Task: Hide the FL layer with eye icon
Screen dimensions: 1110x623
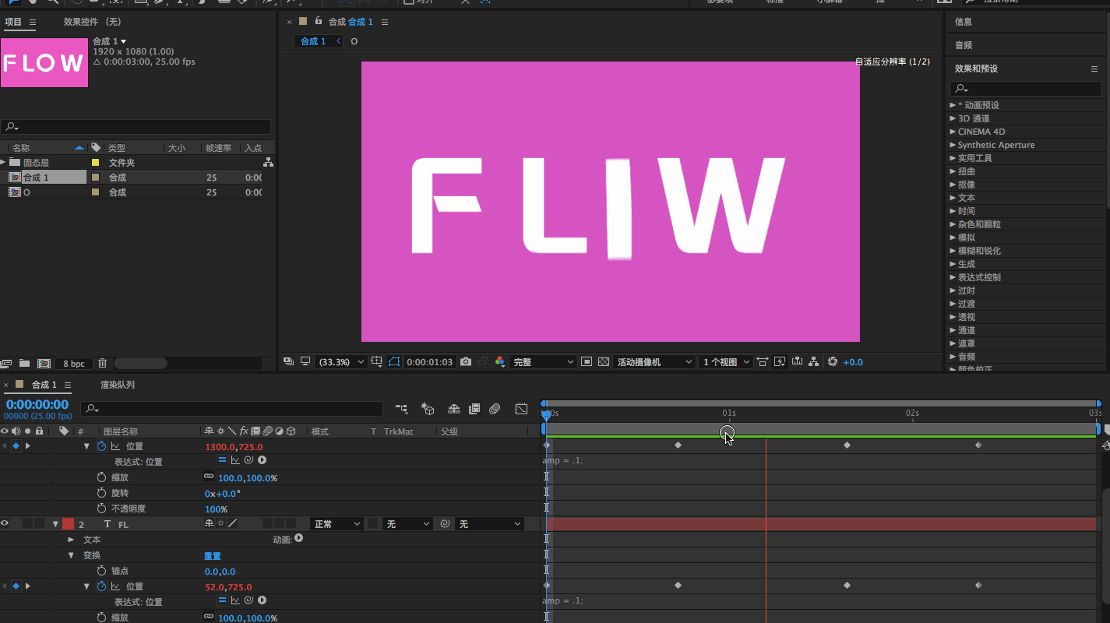Action: (5, 524)
